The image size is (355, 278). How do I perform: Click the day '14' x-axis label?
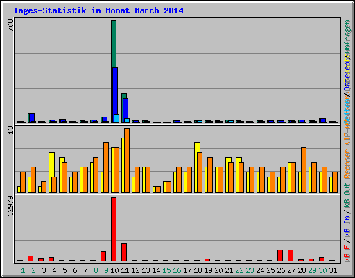pyautogui.click(x=156, y=270)
